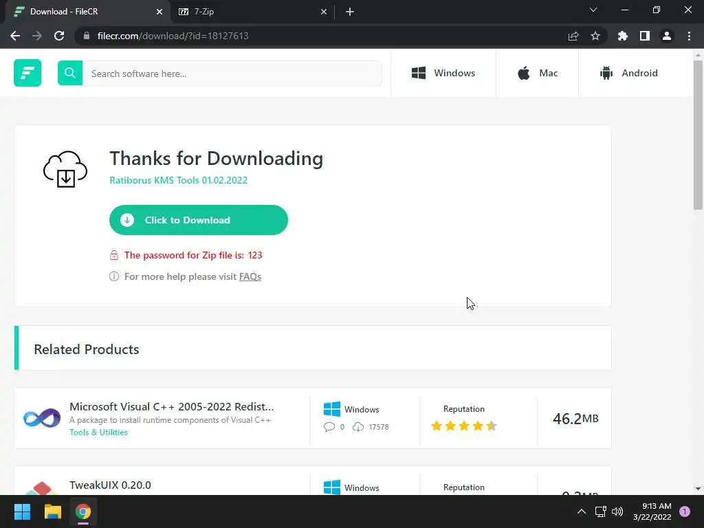Click the FileCR logo icon
This screenshot has width=704, height=528.
click(x=27, y=73)
